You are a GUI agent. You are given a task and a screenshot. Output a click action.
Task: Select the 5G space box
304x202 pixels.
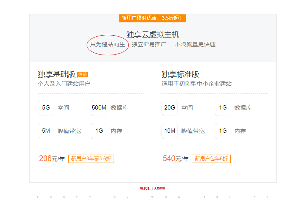point(46,108)
